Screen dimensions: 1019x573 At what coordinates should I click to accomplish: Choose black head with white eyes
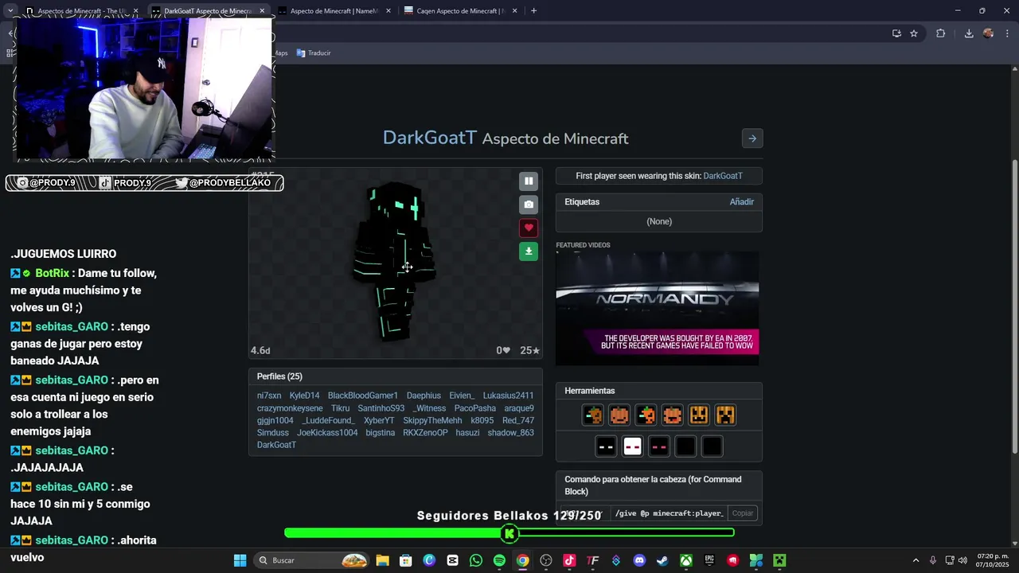tap(606, 446)
